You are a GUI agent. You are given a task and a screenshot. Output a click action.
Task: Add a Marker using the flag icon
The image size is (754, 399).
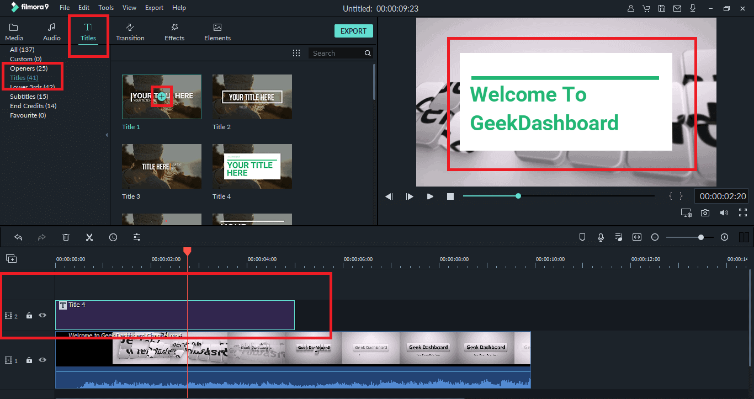tap(582, 237)
